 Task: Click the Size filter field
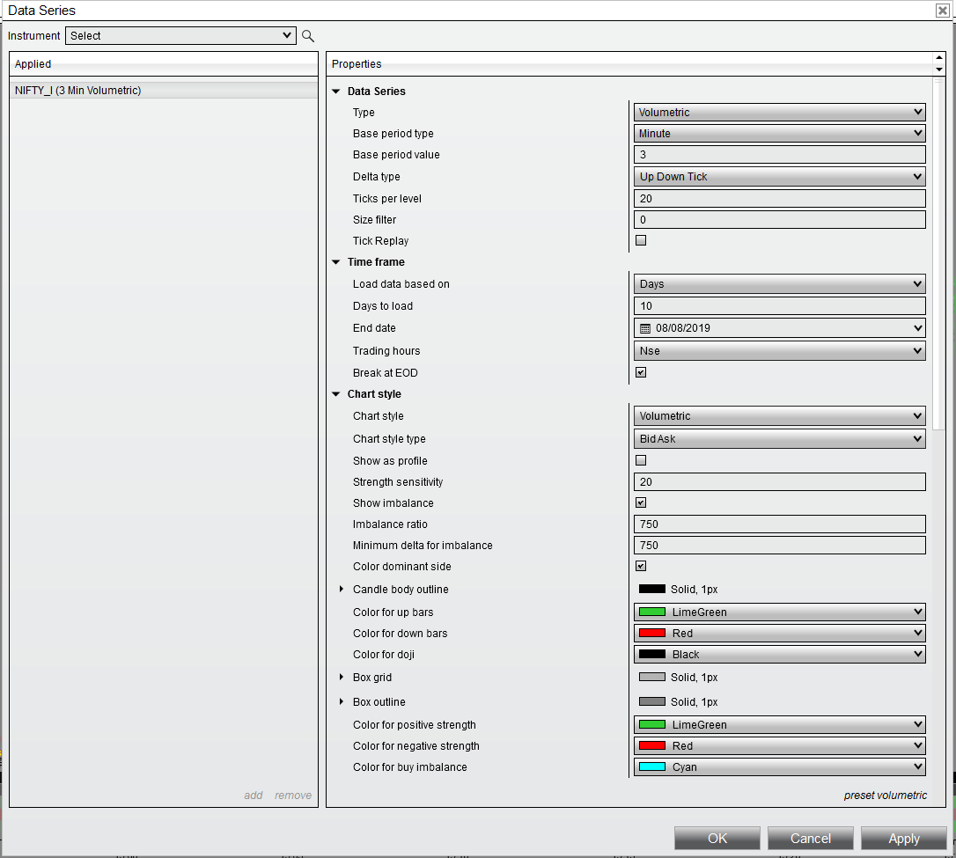779,220
